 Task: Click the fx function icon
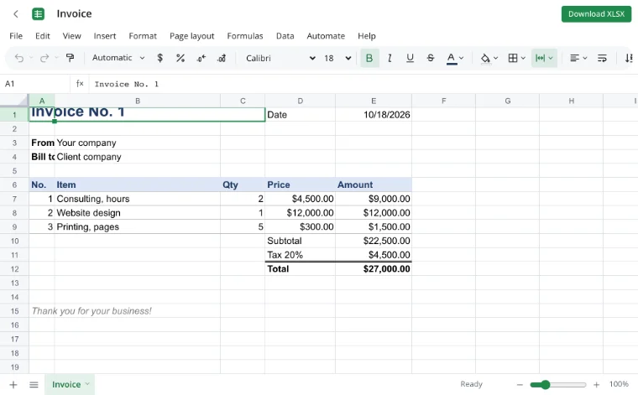click(x=80, y=84)
